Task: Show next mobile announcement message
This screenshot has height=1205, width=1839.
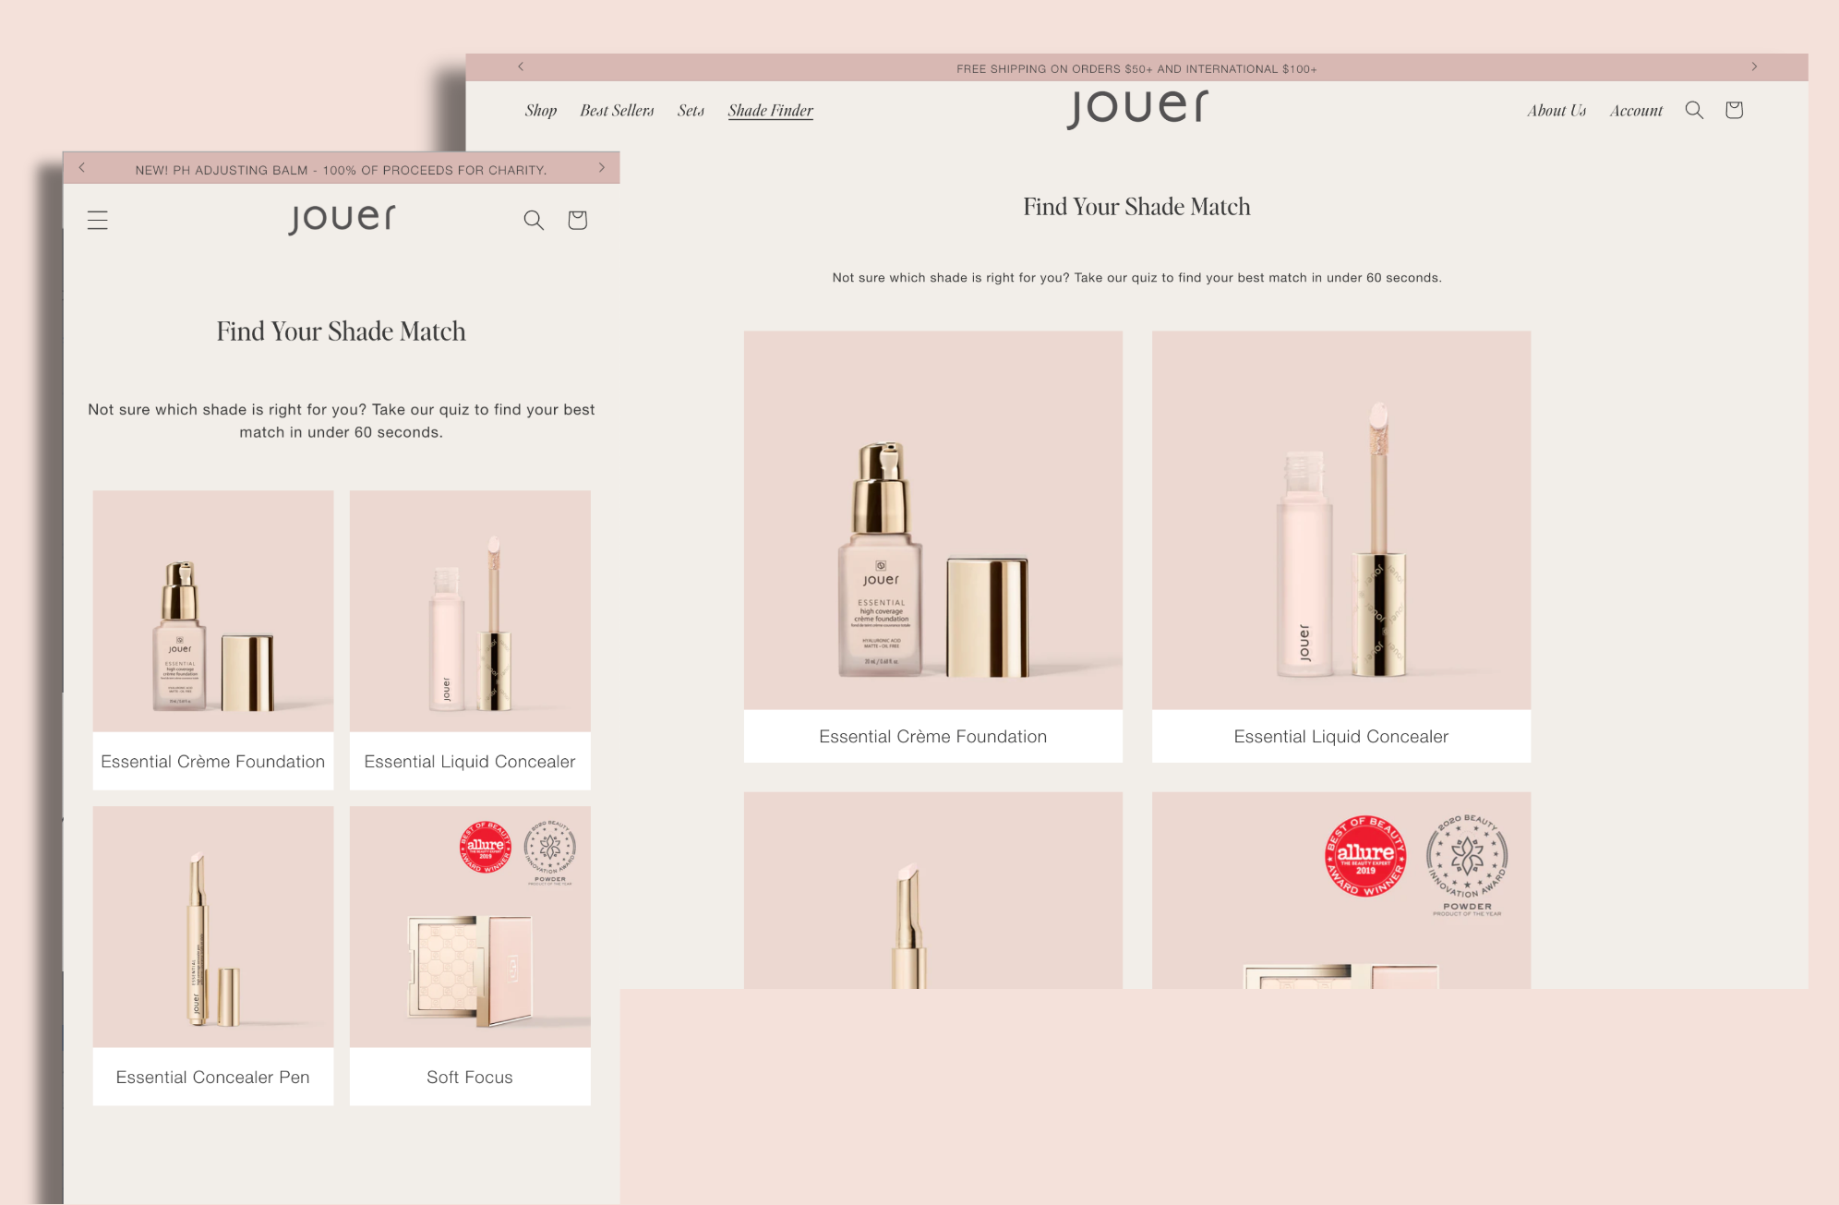Action: (602, 167)
